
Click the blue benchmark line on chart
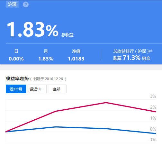pos(81,128)
